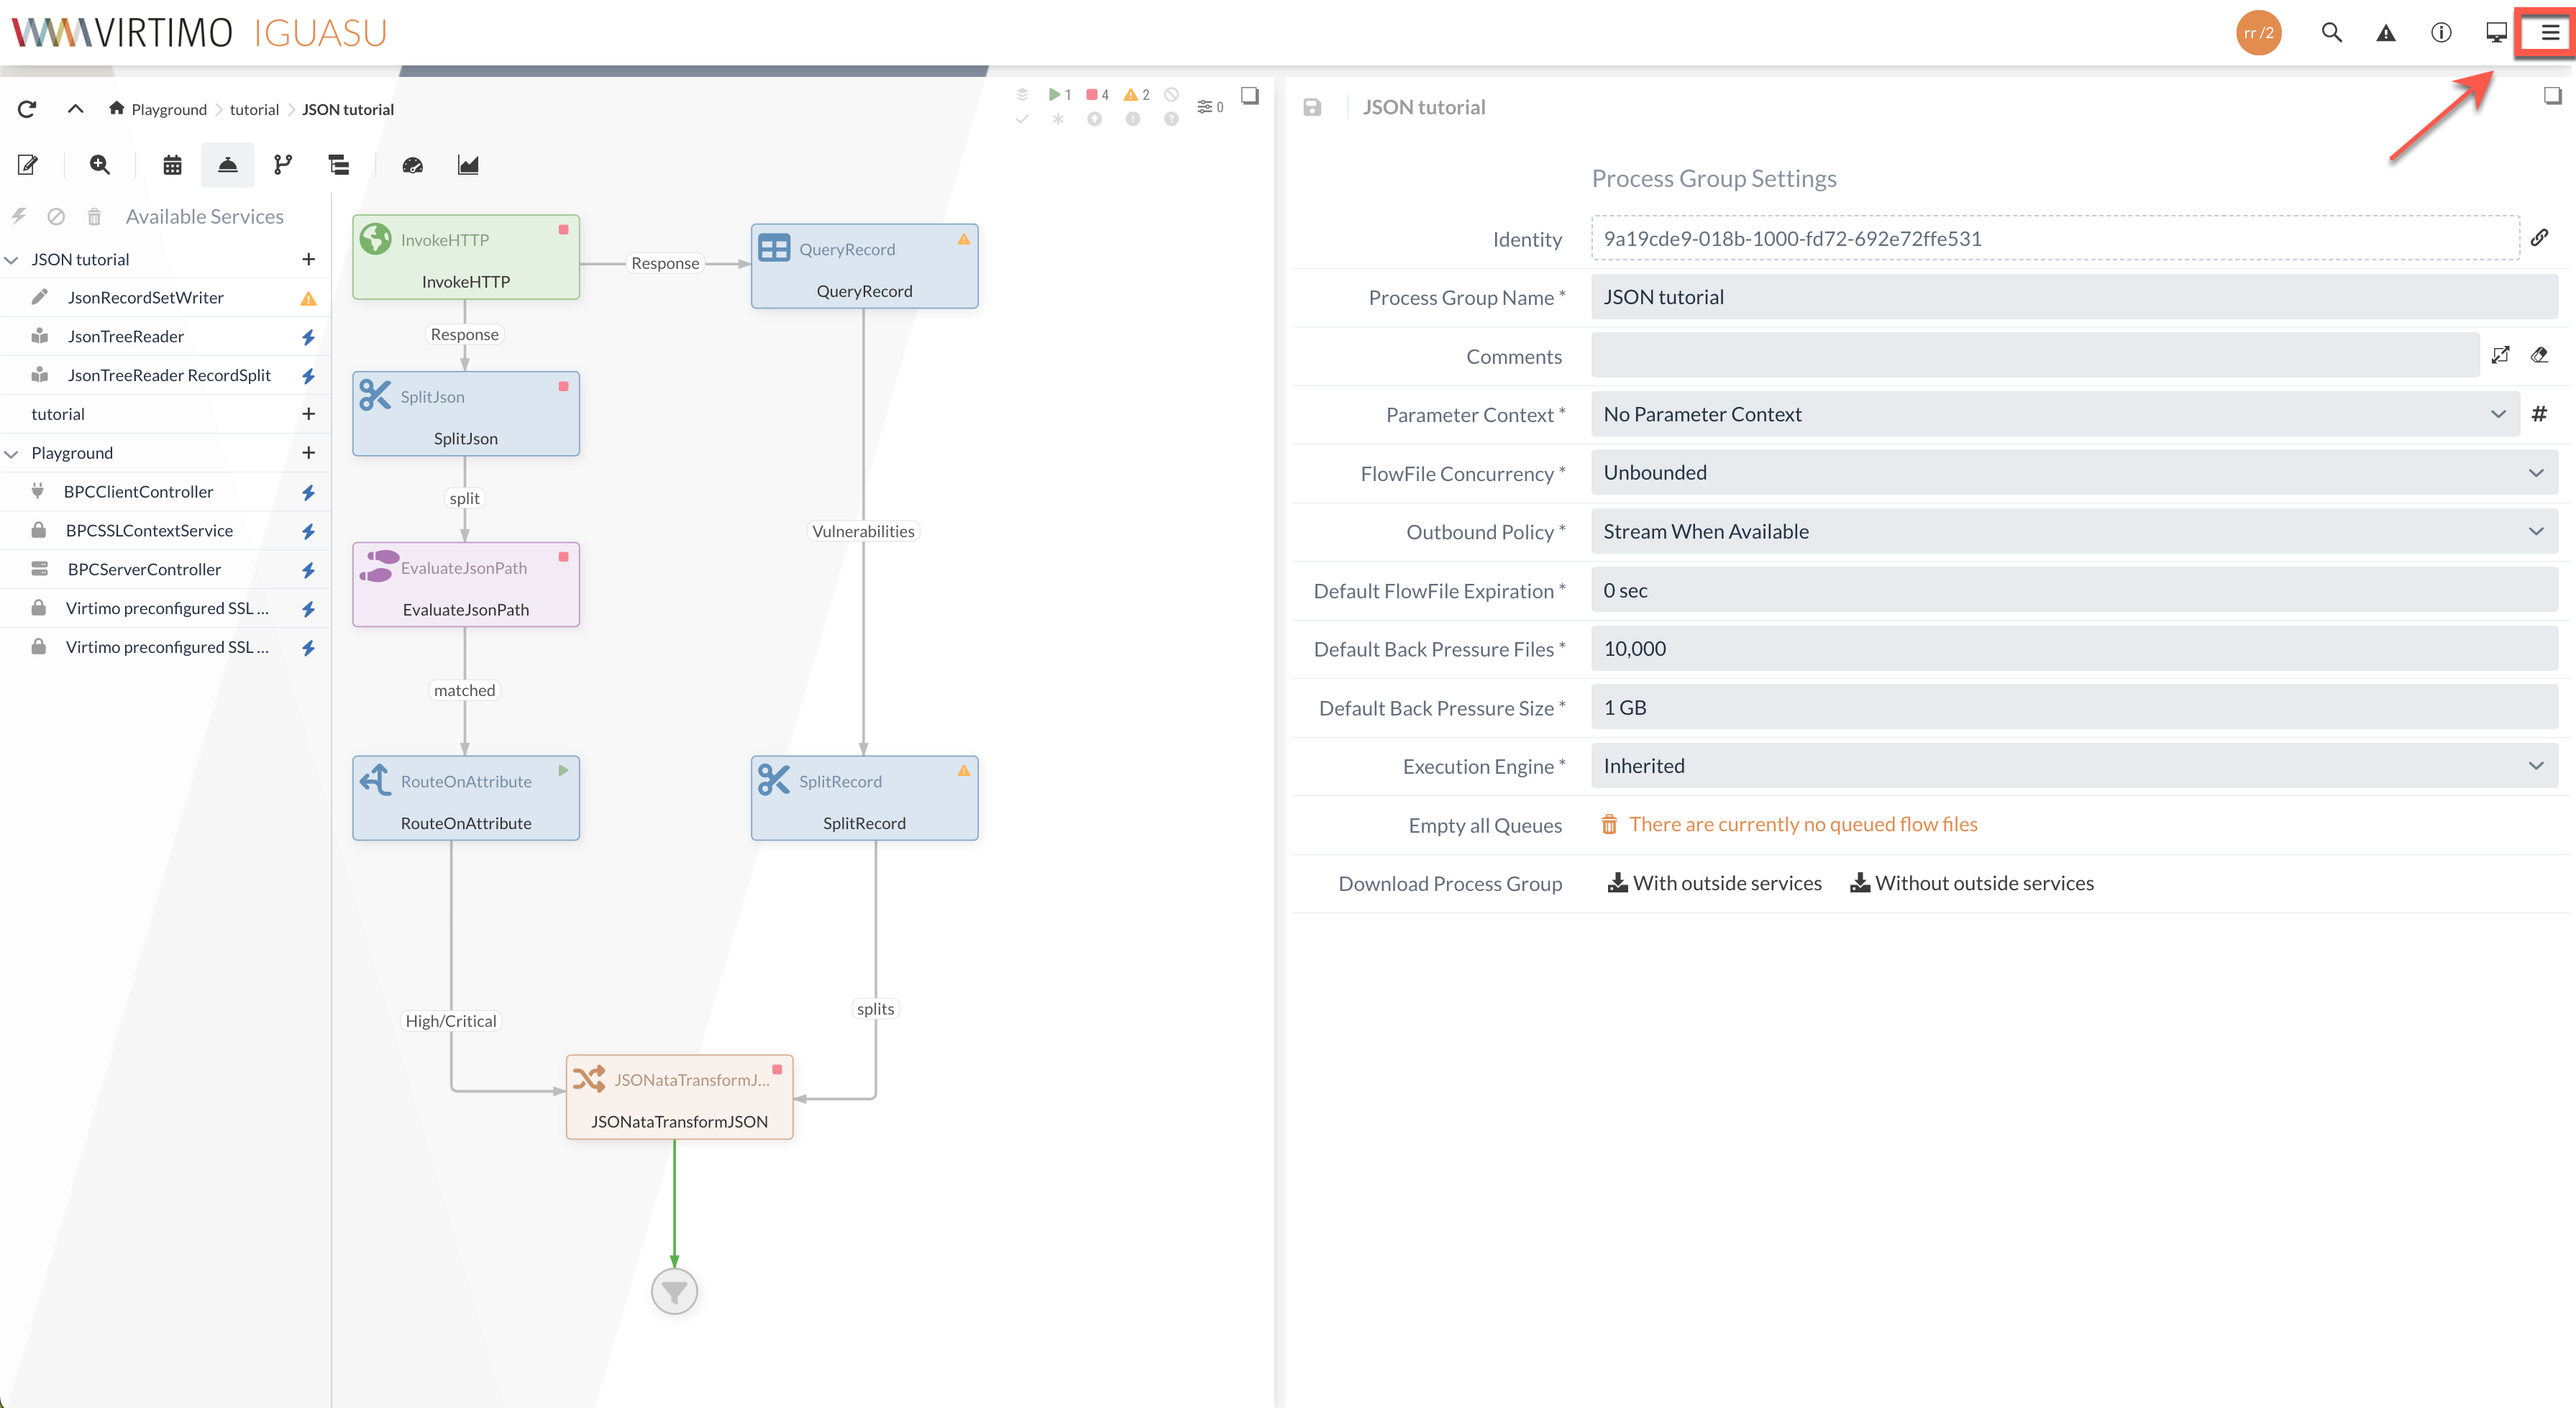Toggle BPCClientController service lightning state

[308, 492]
